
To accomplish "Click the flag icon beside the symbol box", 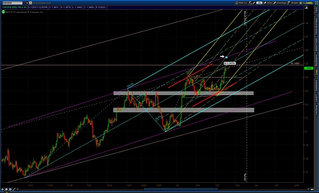I will 27,3.
